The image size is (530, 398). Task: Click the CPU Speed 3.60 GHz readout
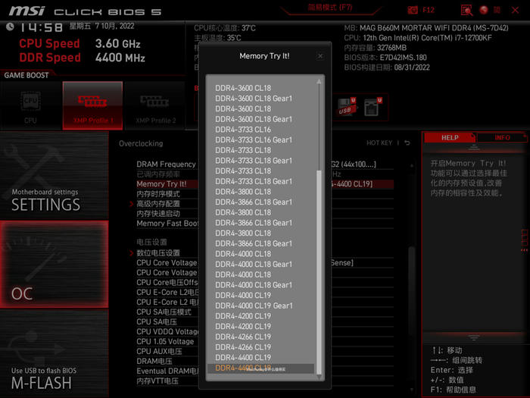coord(79,44)
